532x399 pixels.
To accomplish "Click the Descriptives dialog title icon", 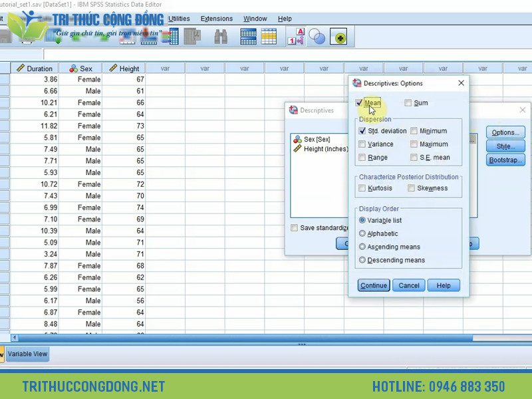I will [x=293, y=110].
